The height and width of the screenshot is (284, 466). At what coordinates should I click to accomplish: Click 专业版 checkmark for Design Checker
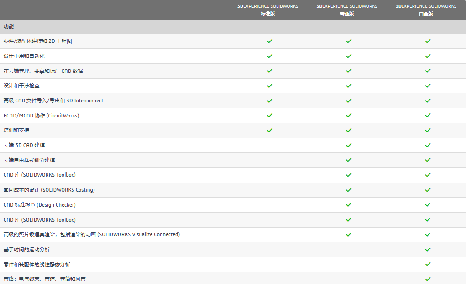349,204
